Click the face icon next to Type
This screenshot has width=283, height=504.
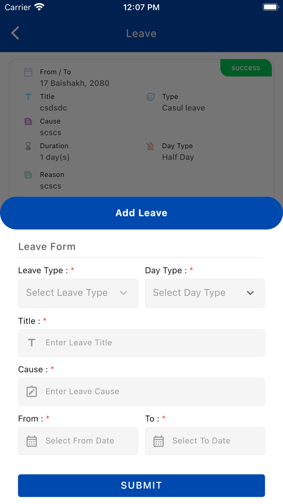click(x=150, y=97)
